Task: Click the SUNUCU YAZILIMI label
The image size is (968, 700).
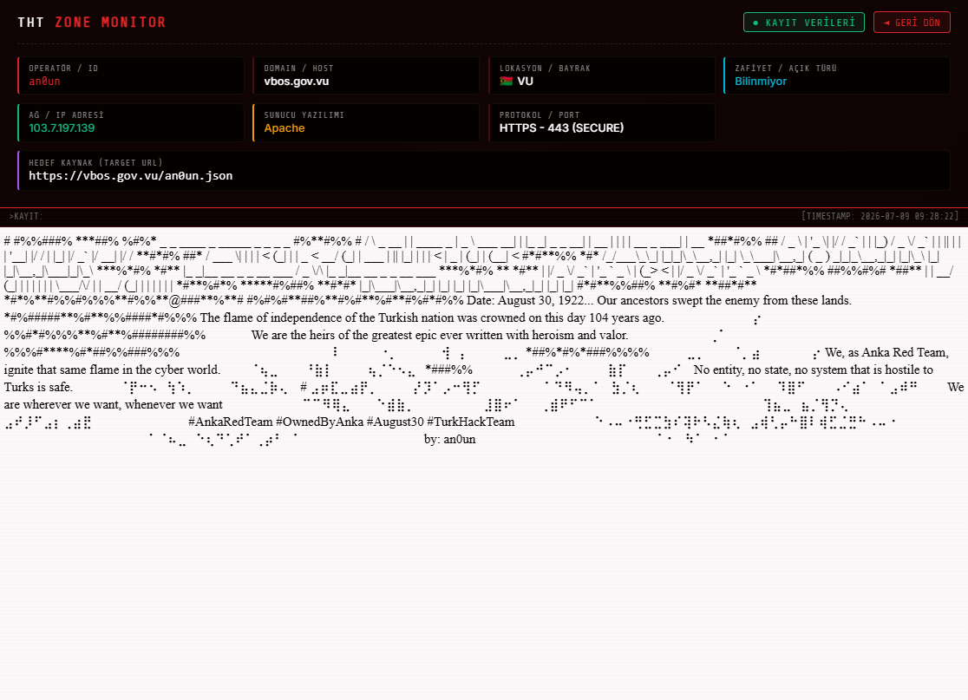Action: point(304,115)
